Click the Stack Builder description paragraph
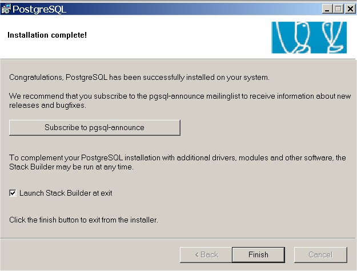The height and width of the screenshot is (271, 357). [x=178, y=163]
